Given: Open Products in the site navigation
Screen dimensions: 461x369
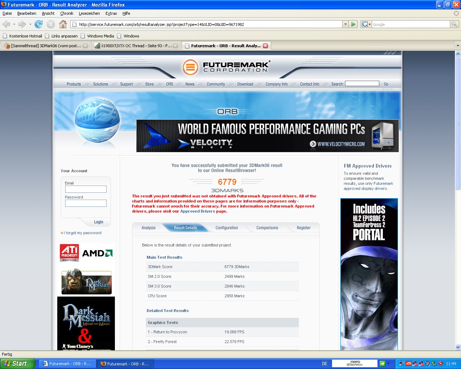Looking at the screenshot, I should pos(74,84).
